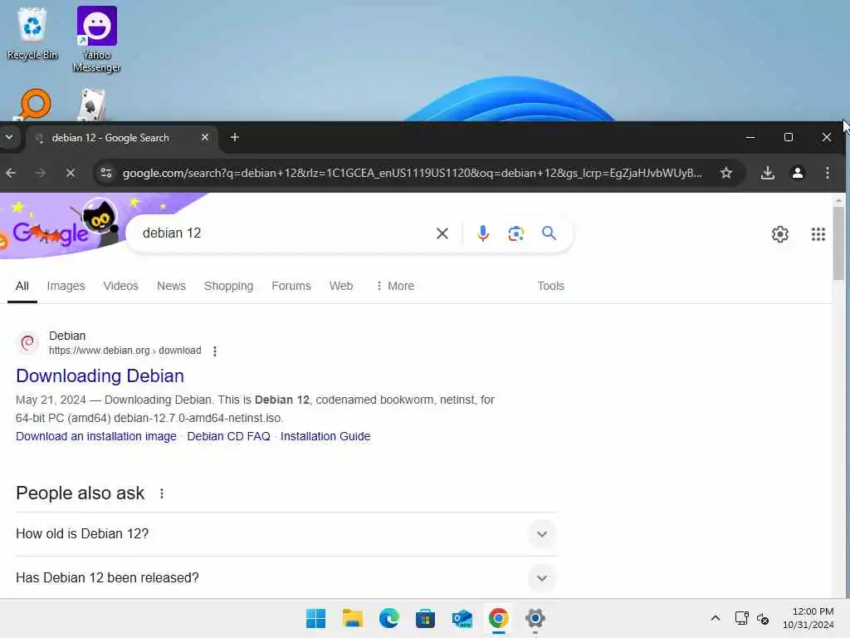
Task: Open Google quick settings gear
Action: tap(780, 234)
